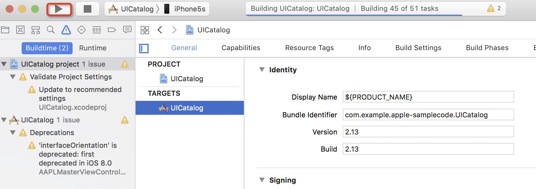Switch to the Build Settings tab
This screenshot has width=536, height=189.
[418, 48]
